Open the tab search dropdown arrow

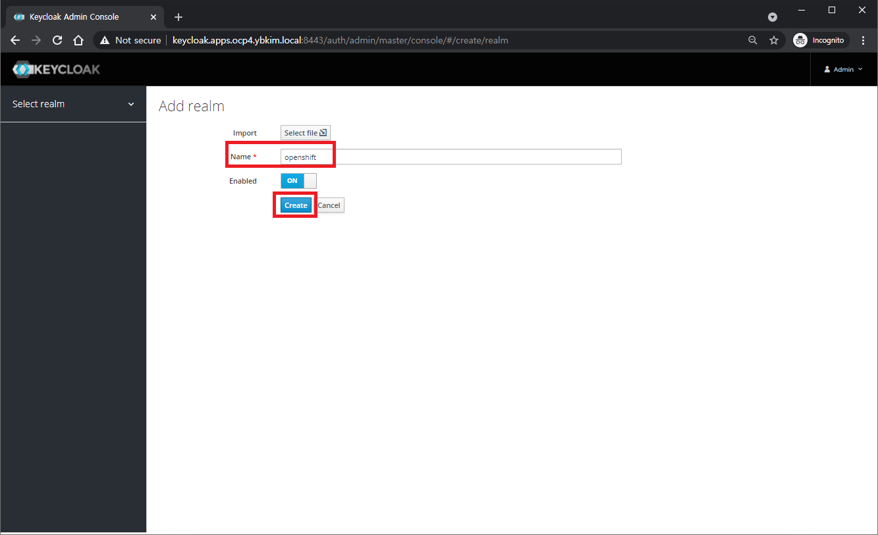[773, 17]
